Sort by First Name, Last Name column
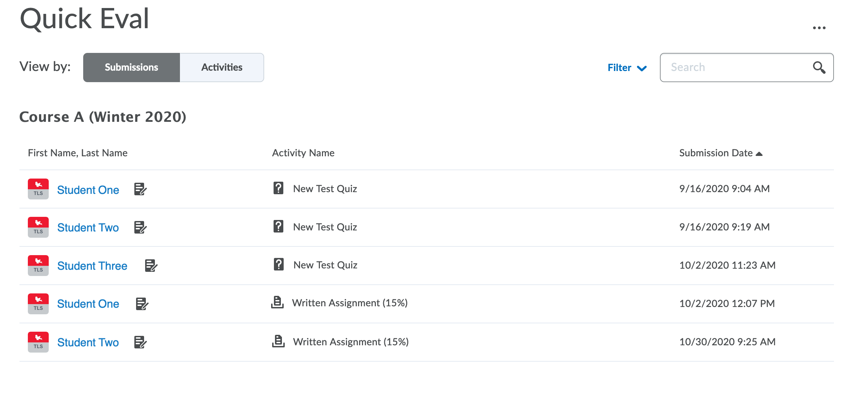The height and width of the screenshot is (394, 859). coord(78,153)
